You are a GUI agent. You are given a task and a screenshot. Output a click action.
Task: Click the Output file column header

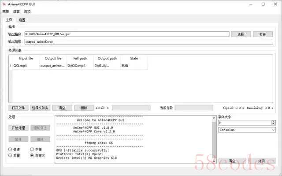(x=53, y=58)
